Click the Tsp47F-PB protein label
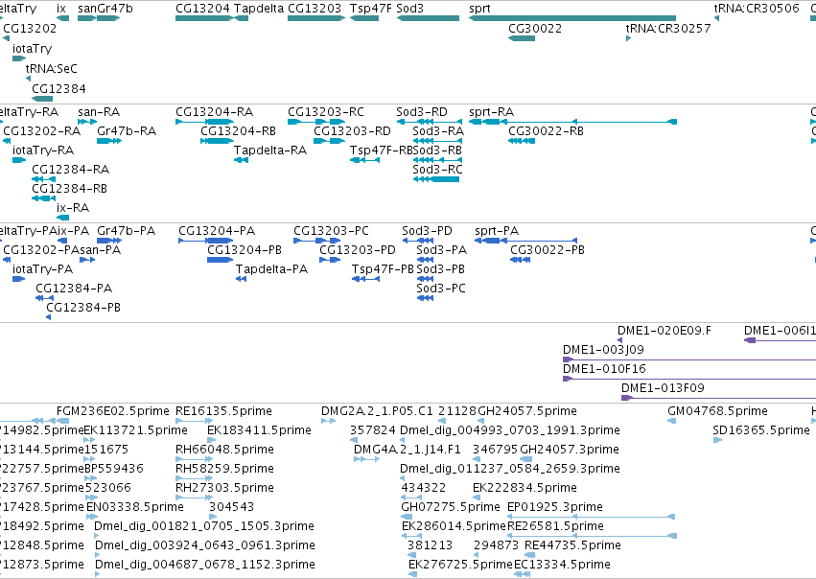This screenshot has width=816, height=579. [x=383, y=269]
